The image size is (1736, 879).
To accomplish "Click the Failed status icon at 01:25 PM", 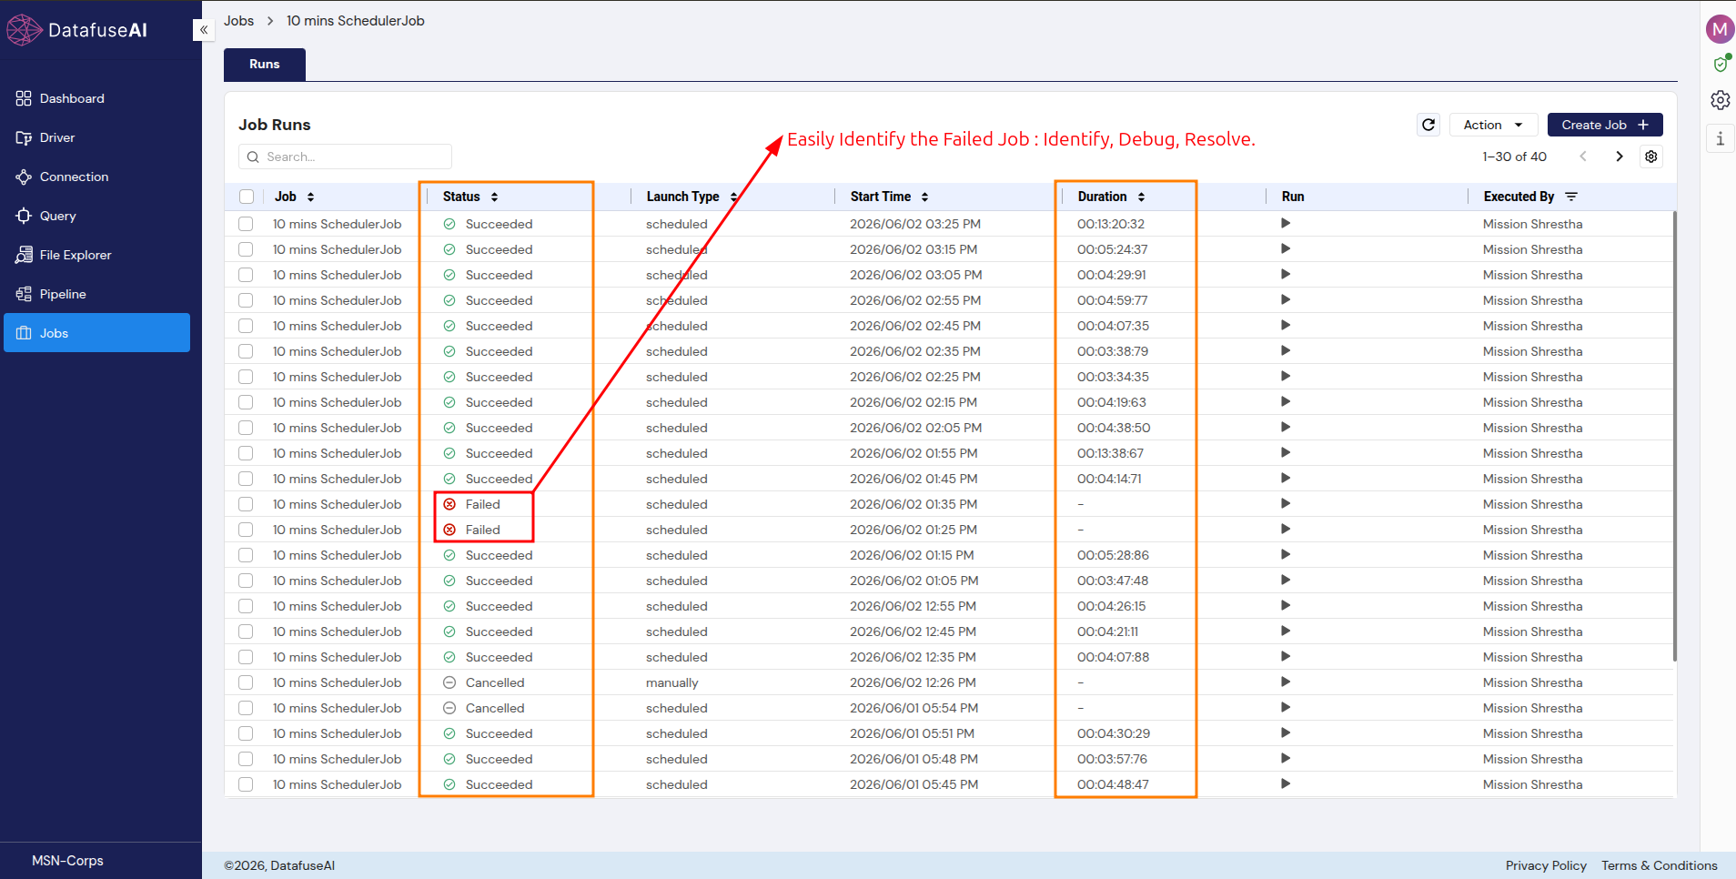I will coord(449,530).
